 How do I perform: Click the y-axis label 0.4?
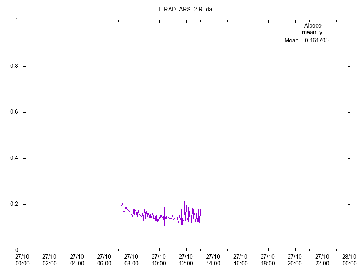pos(14,158)
